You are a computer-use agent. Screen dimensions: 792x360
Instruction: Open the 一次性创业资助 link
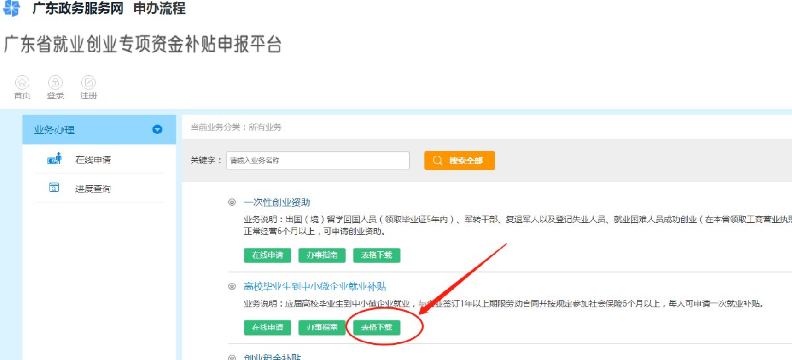click(277, 202)
